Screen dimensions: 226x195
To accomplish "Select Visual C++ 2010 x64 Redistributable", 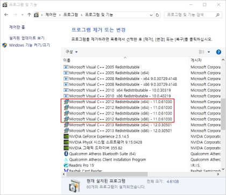I will (120, 90).
